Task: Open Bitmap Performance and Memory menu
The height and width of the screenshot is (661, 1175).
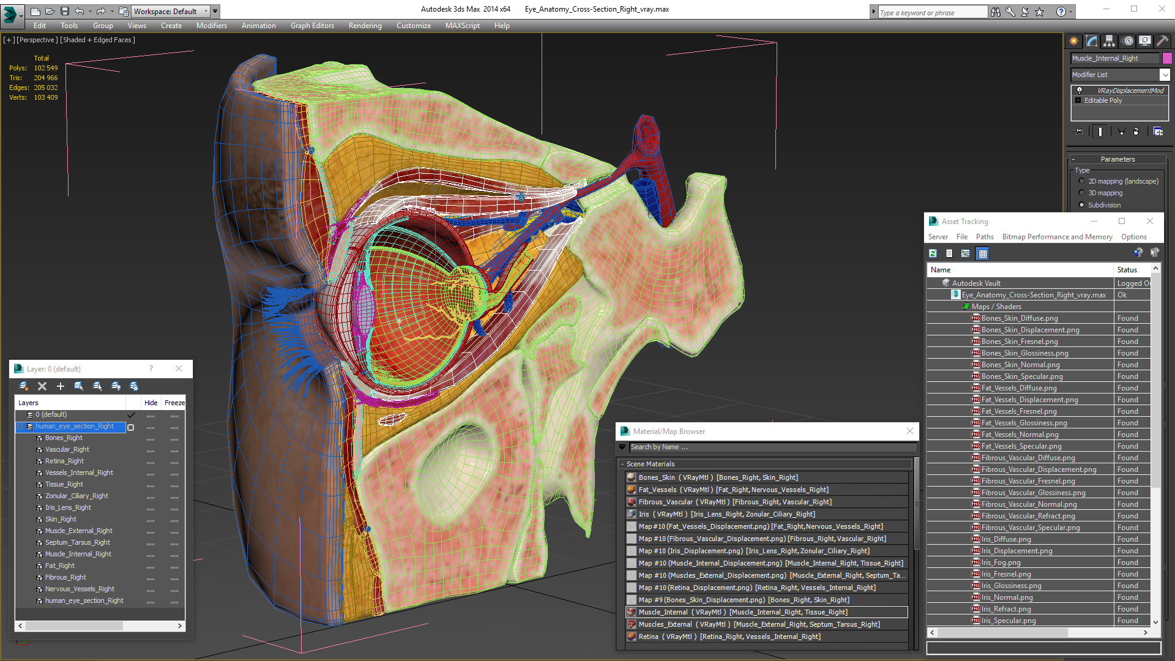Action: 1057,237
